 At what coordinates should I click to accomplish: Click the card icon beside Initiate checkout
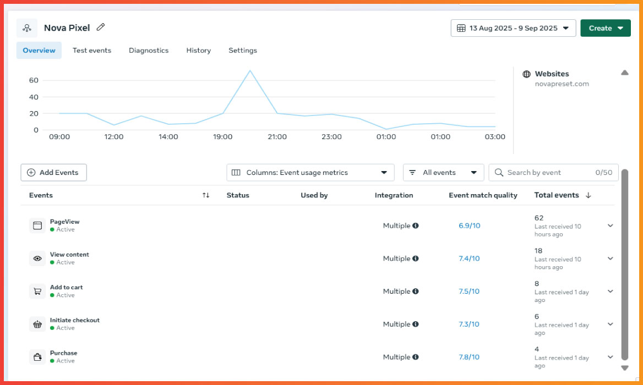tap(37, 324)
